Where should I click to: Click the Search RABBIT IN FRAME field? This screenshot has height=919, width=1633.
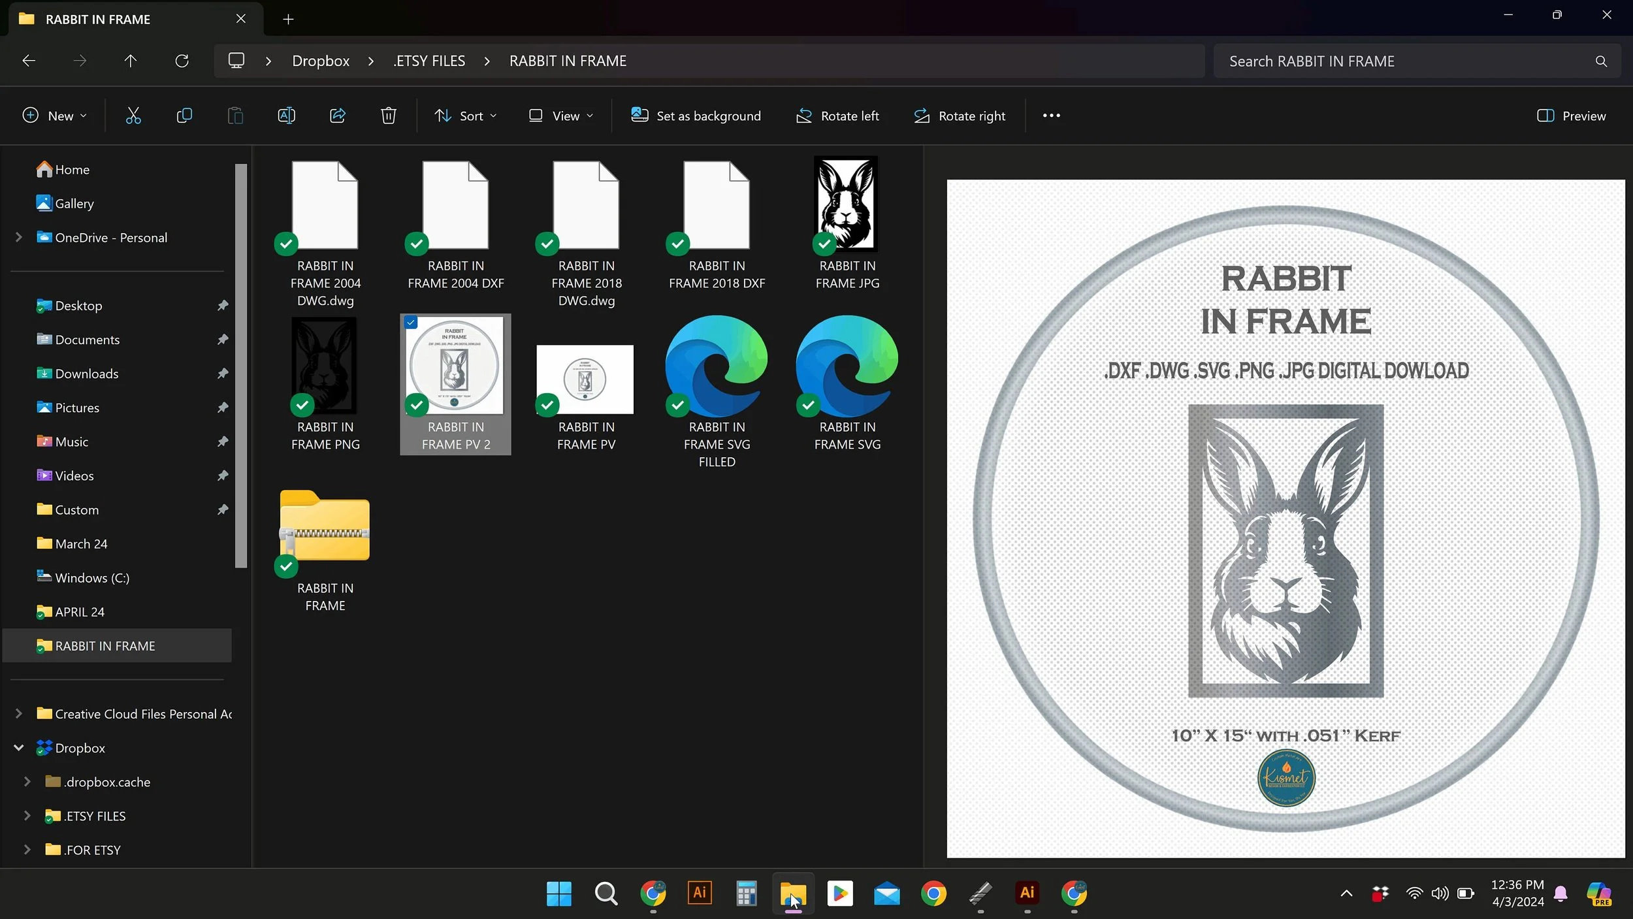pos(1404,61)
